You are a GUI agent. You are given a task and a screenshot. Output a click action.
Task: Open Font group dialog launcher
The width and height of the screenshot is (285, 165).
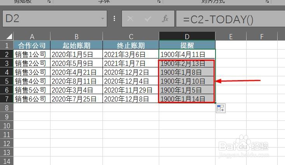pos(159,2)
